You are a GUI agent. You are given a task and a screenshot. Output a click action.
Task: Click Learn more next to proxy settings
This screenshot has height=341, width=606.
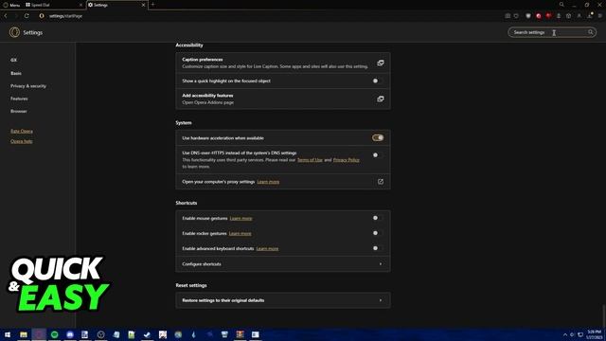pyautogui.click(x=268, y=182)
